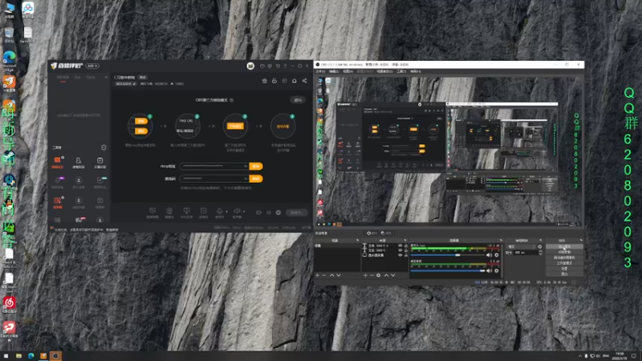
Task: Pop out the Scene Transitions dock icon
Action: coord(540,240)
